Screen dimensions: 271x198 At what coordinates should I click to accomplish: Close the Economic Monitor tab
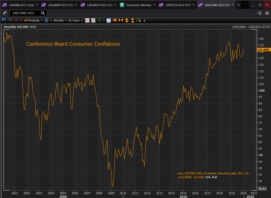coord(154,5)
